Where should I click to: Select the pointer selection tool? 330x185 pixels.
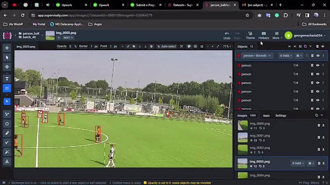pyautogui.click(x=7, y=57)
